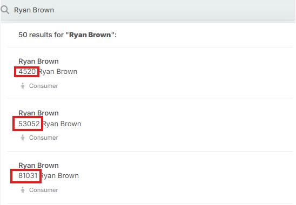
Task: Click Consumer person icon under result 81031
Action: pyautogui.click(x=23, y=190)
